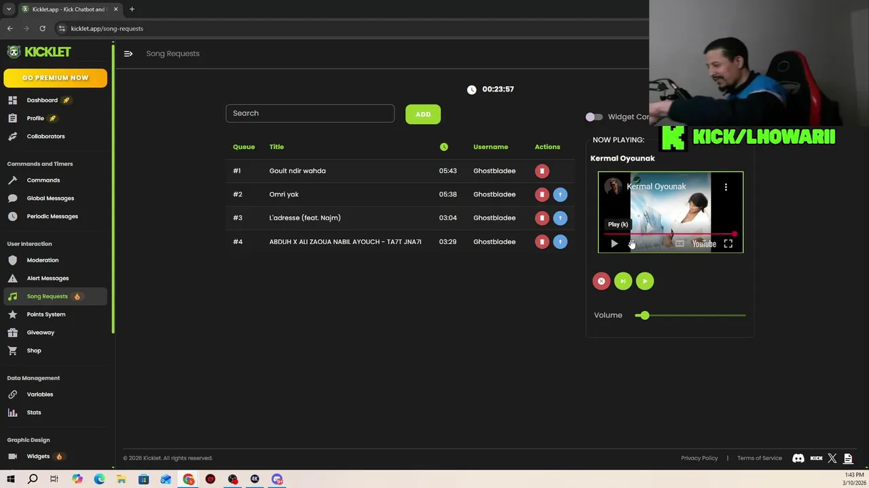Enter fullscreen on the YouTube player
This screenshot has width=869, height=488.
tap(728, 243)
